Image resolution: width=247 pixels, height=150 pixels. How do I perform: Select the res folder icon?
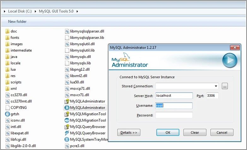[x=7, y=76]
